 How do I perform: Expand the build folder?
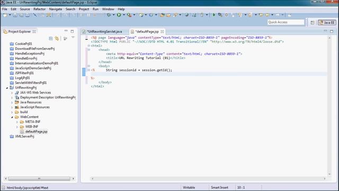coord(12,112)
